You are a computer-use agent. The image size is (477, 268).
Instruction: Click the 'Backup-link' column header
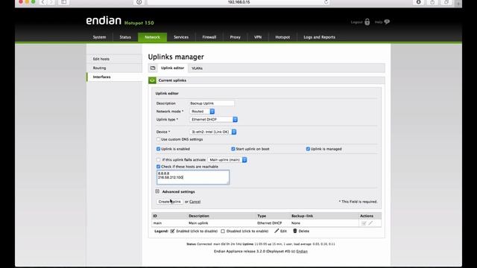[302, 216]
